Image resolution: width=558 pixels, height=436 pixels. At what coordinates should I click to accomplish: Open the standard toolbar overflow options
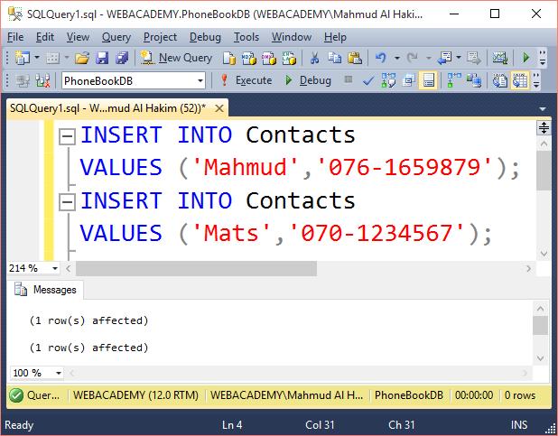click(543, 58)
